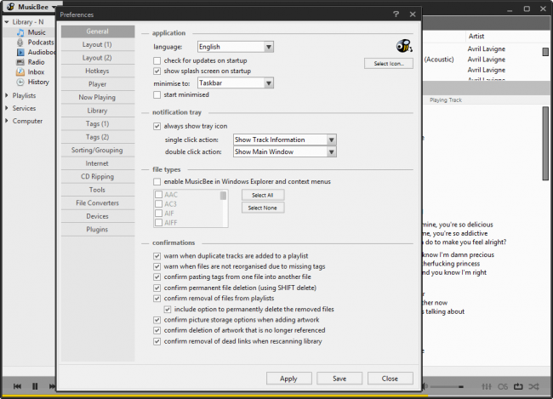Click the Close button
This screenshot has width=553, height=399.
click(390, 379)
